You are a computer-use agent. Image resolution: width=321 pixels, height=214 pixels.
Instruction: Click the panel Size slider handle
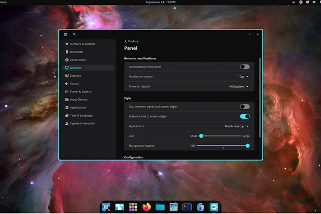point(201,136)
